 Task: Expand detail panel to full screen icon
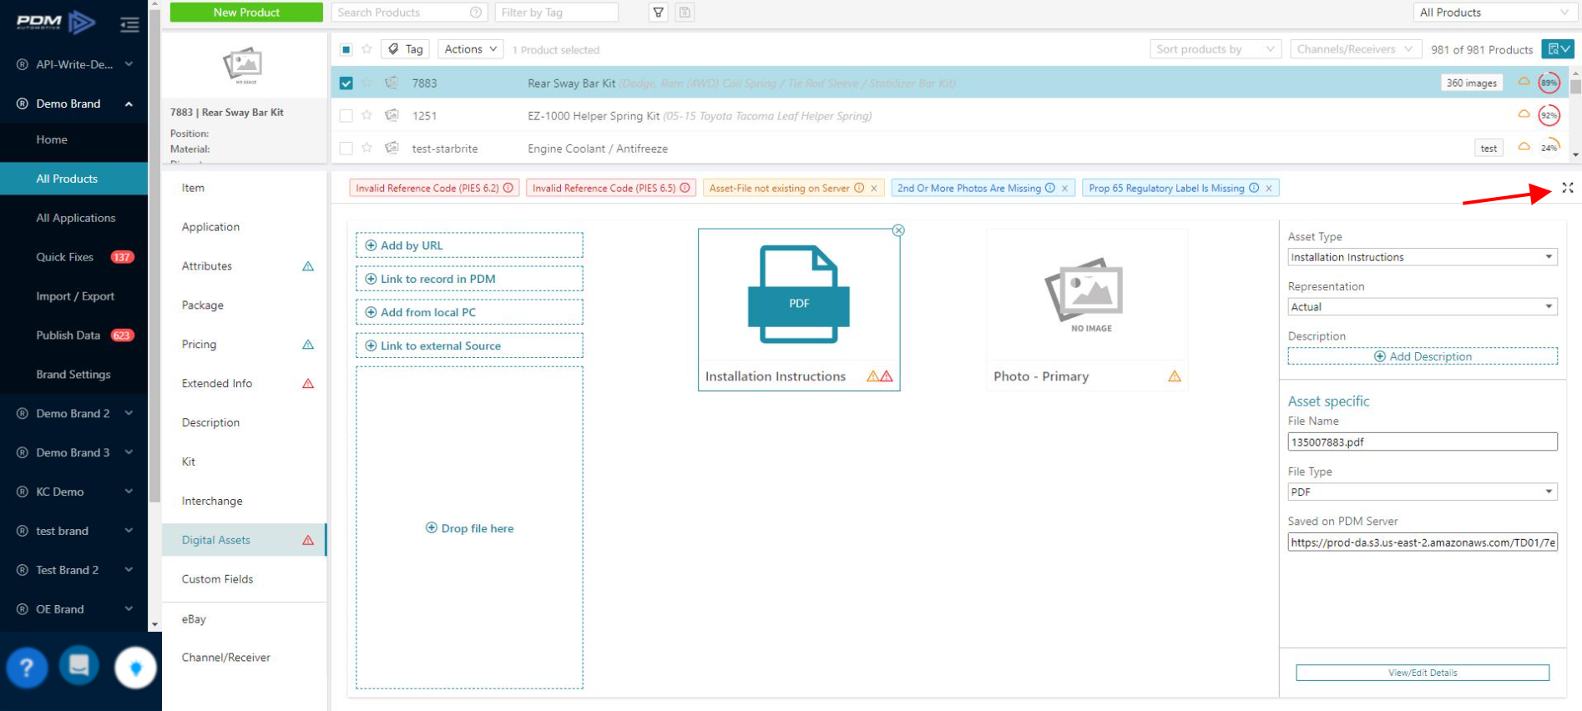[1568, 188]
